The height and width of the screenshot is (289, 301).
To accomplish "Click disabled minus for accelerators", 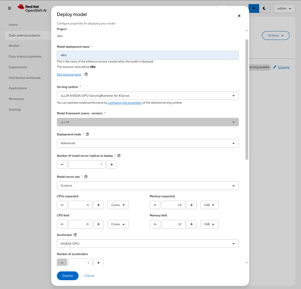I will tap(62, 262).
